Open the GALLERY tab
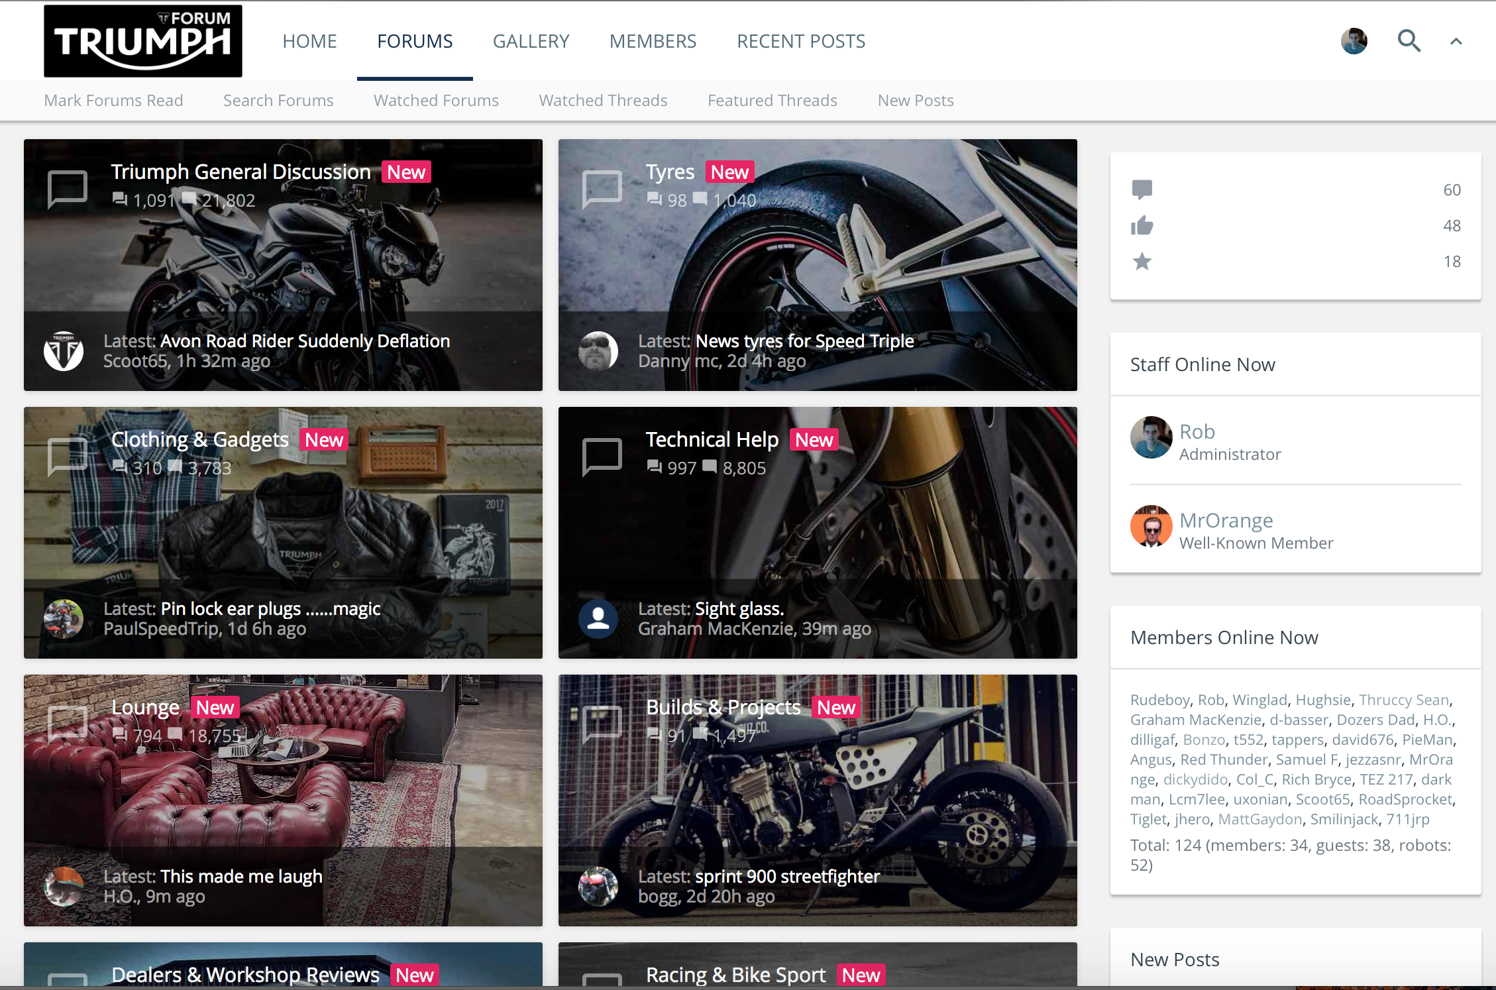 [x=531, y=41]
